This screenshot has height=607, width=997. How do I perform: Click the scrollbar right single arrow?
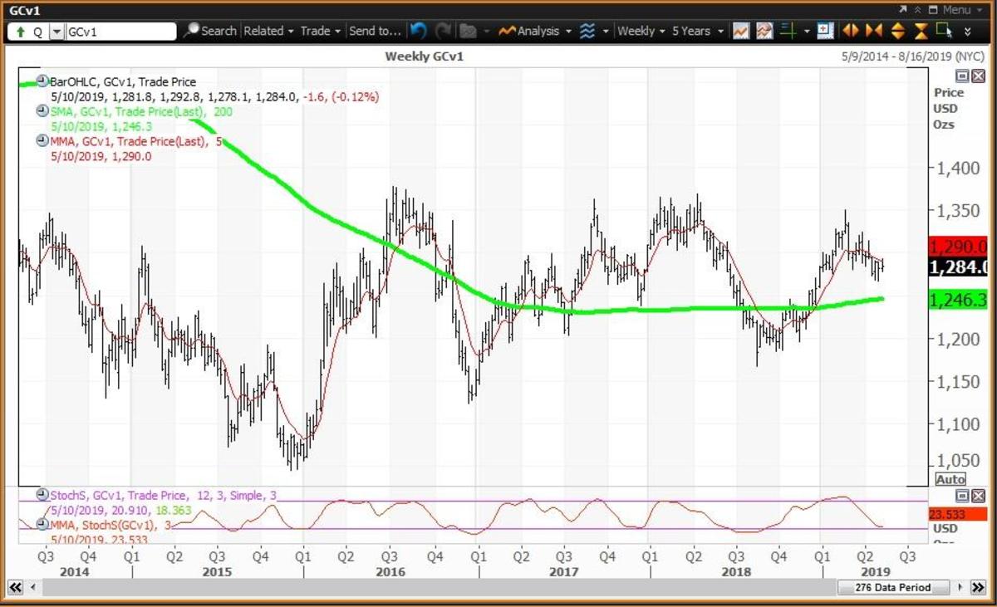pos(959,587)
